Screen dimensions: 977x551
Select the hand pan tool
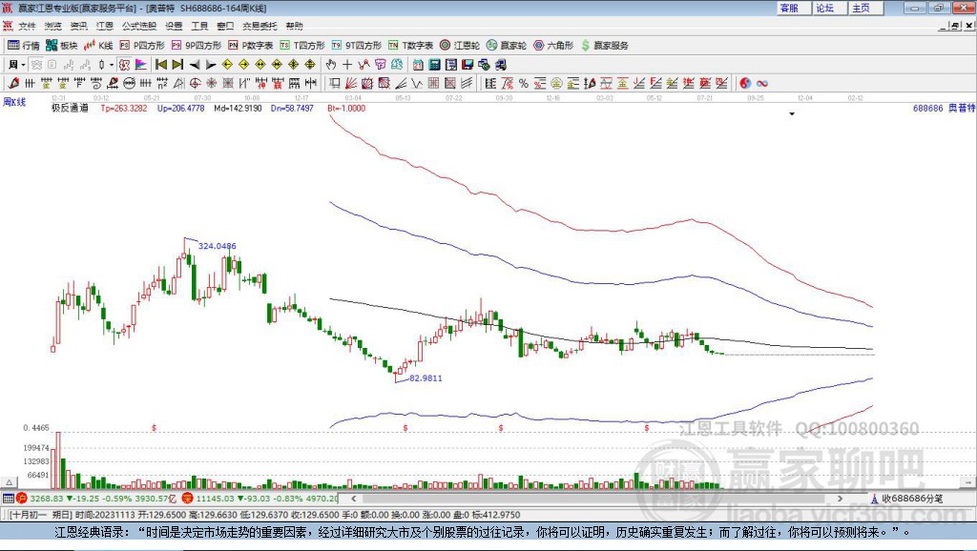(x=331, y=65)
